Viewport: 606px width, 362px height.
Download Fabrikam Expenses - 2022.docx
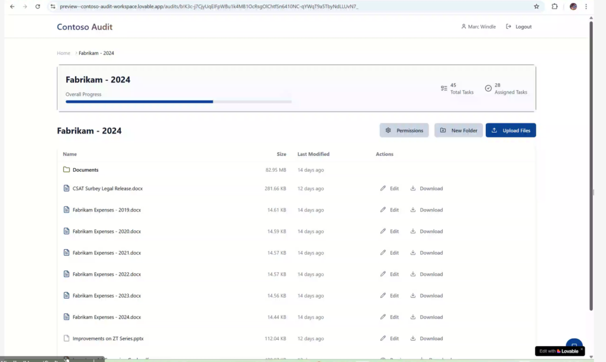[x=426, y=274]
